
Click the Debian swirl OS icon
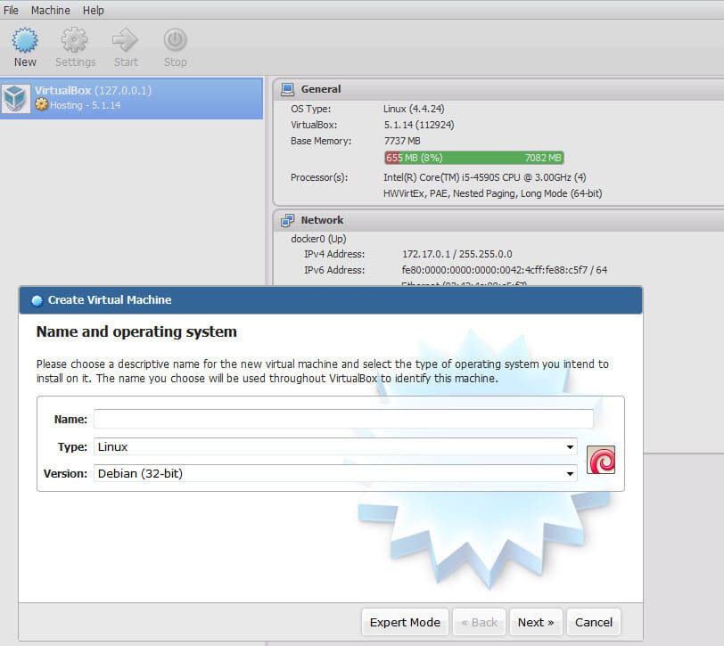pos(601,460)
